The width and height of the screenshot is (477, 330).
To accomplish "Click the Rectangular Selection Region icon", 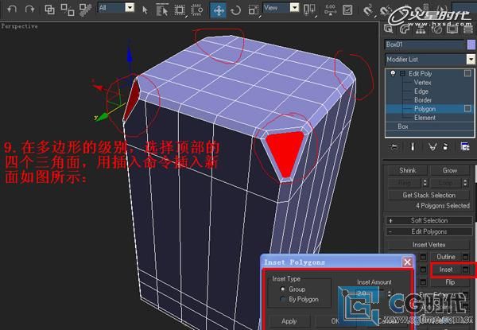I will point(180,10).
